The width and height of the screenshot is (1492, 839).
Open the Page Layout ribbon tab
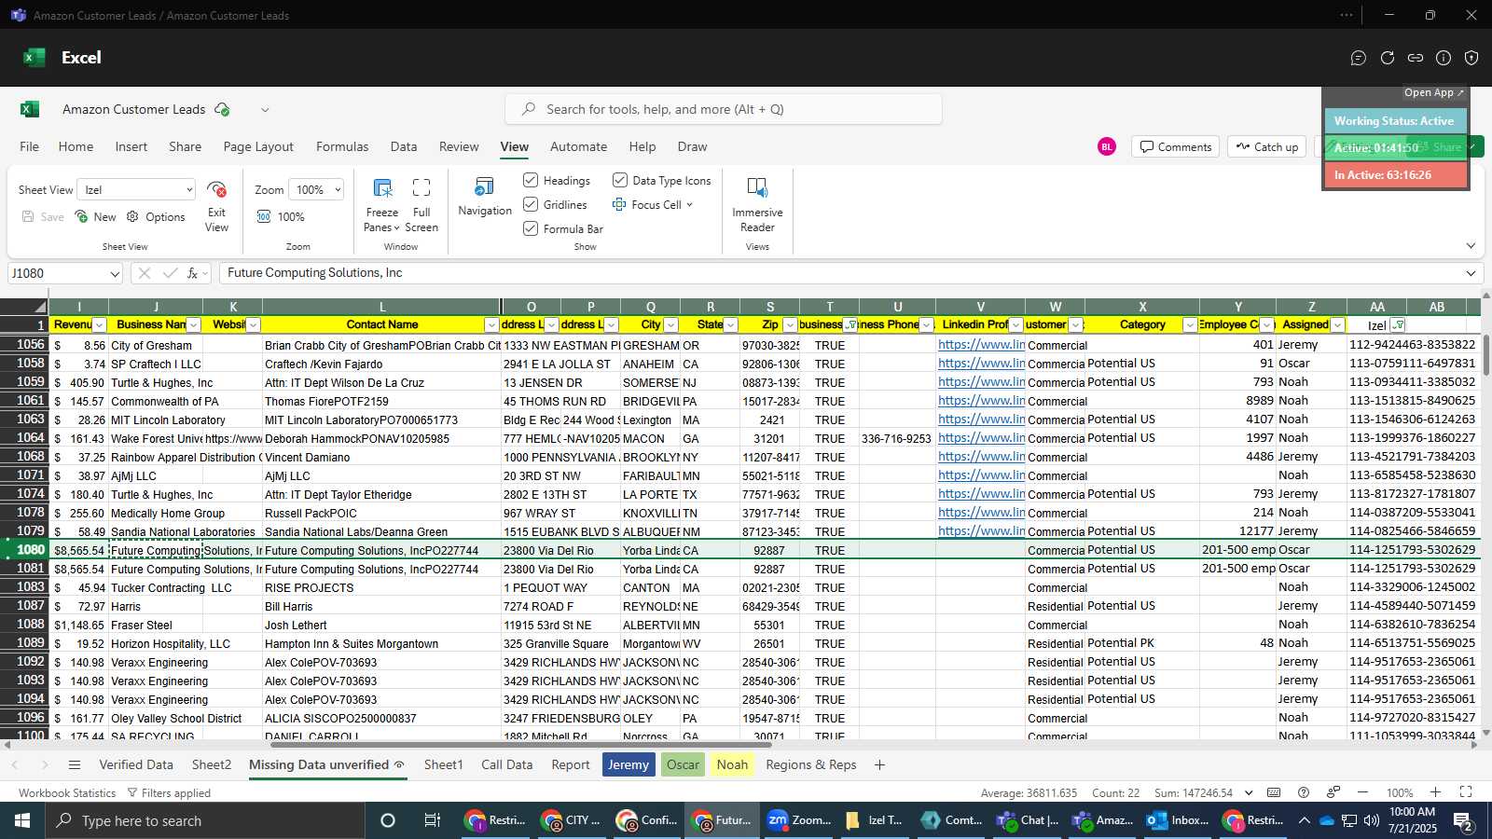pos(258,146)
